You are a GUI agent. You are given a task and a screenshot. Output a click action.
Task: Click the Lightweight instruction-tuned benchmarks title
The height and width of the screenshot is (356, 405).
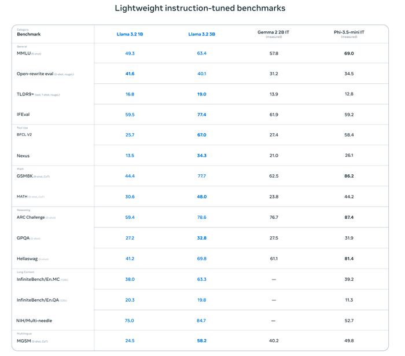pyautogui.click(x=200, y=8)
